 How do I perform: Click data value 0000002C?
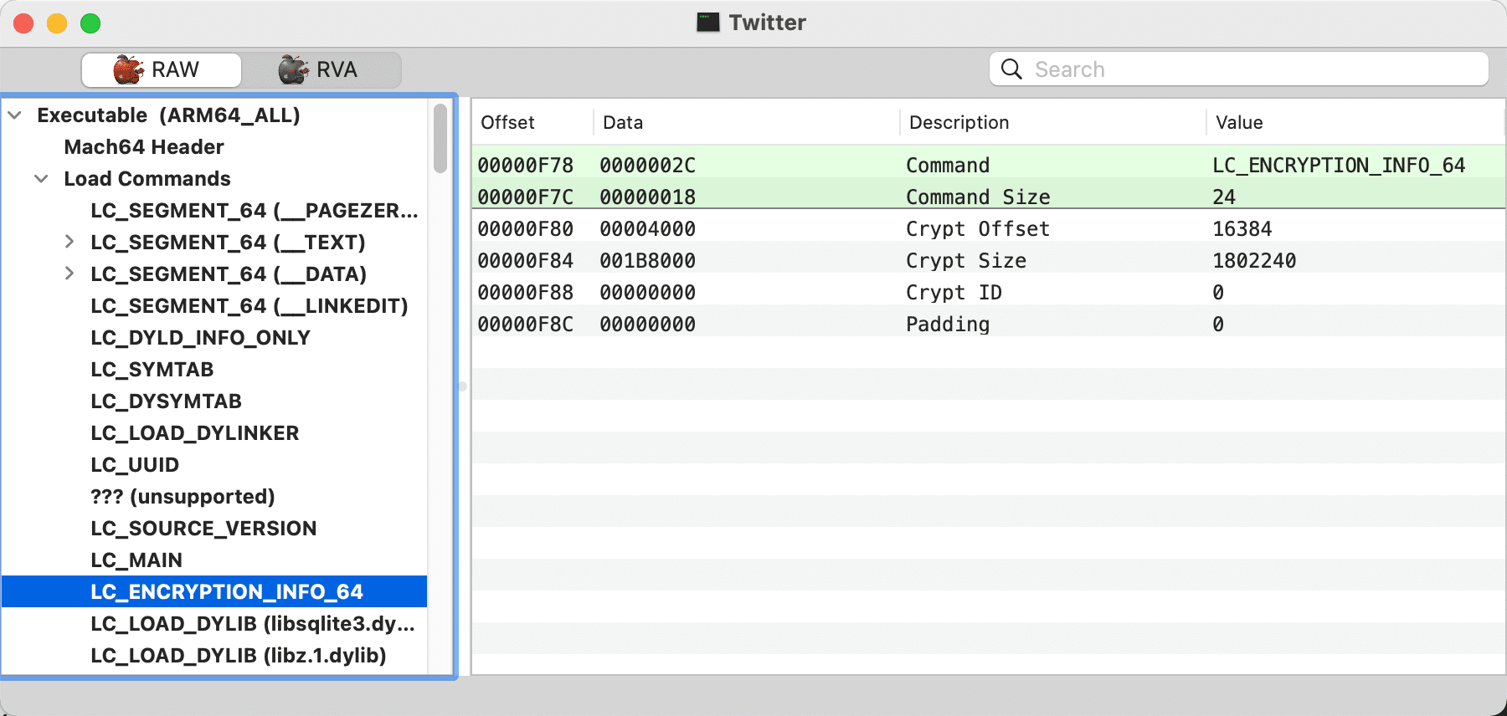647,166
